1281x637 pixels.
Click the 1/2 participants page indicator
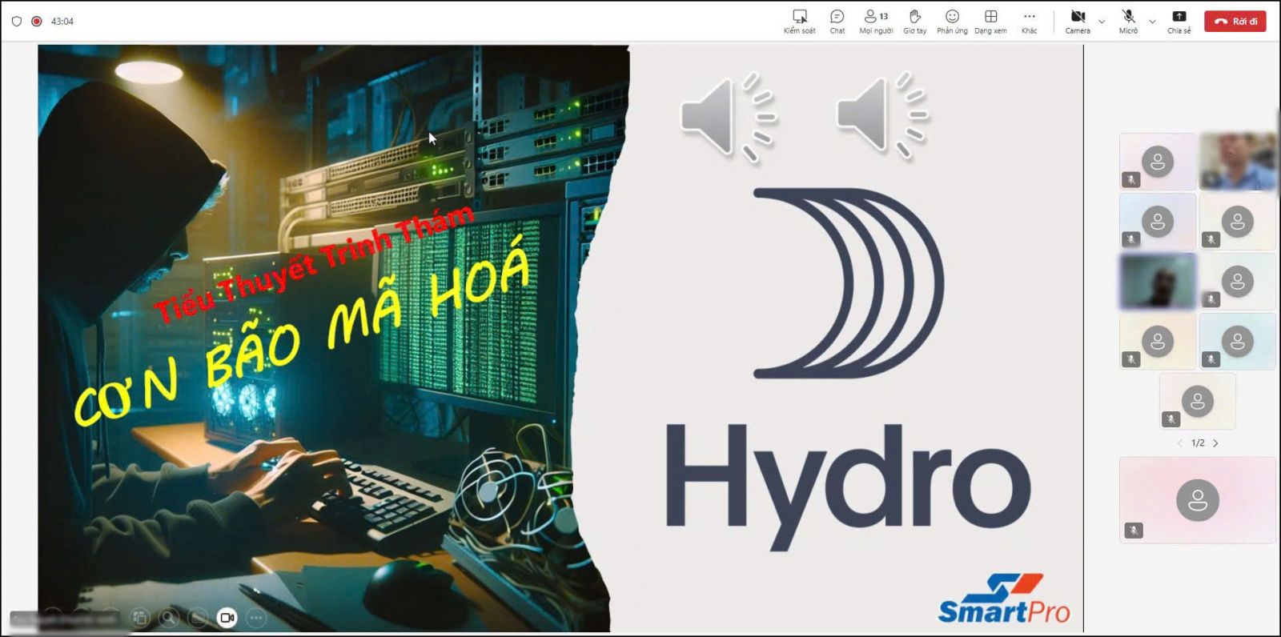point(1198,443)
